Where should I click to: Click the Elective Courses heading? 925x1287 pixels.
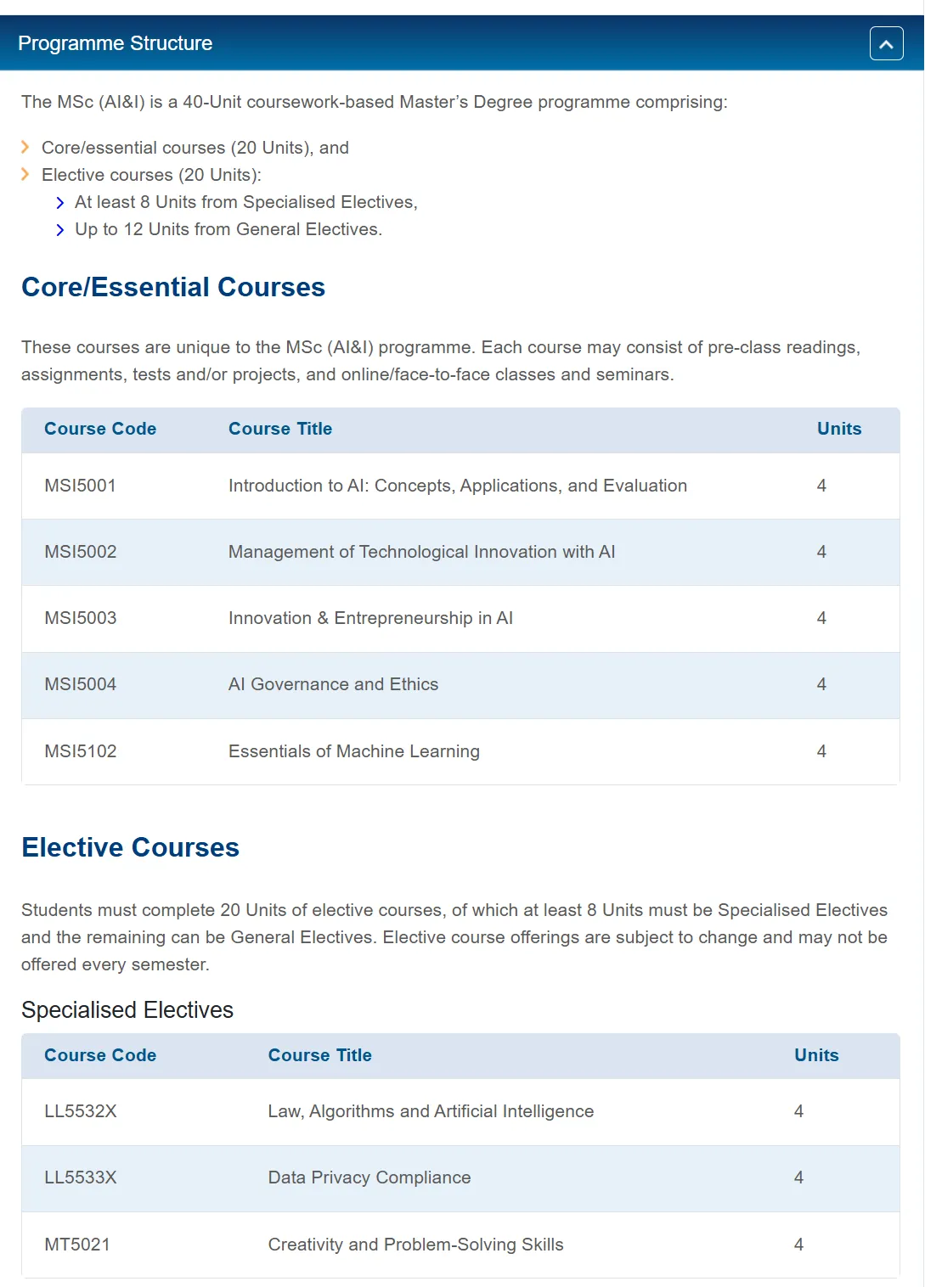131,847
